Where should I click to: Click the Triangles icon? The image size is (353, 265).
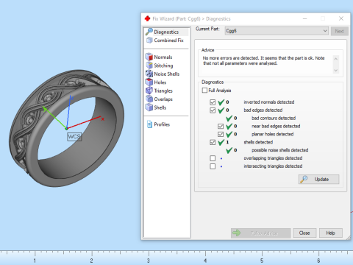tap(149, 91)
